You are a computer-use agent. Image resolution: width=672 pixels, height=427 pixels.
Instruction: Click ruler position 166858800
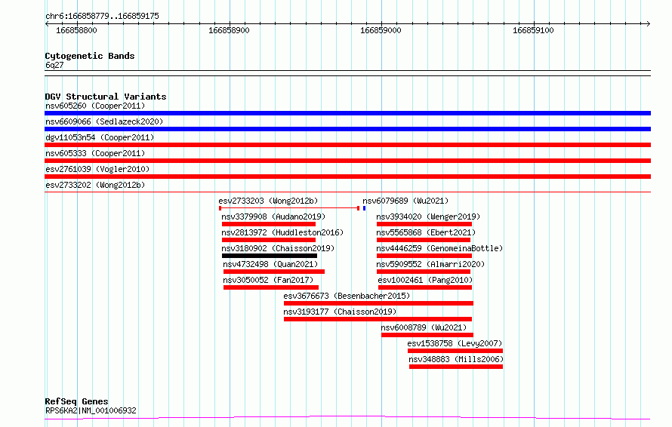point(76,30)
